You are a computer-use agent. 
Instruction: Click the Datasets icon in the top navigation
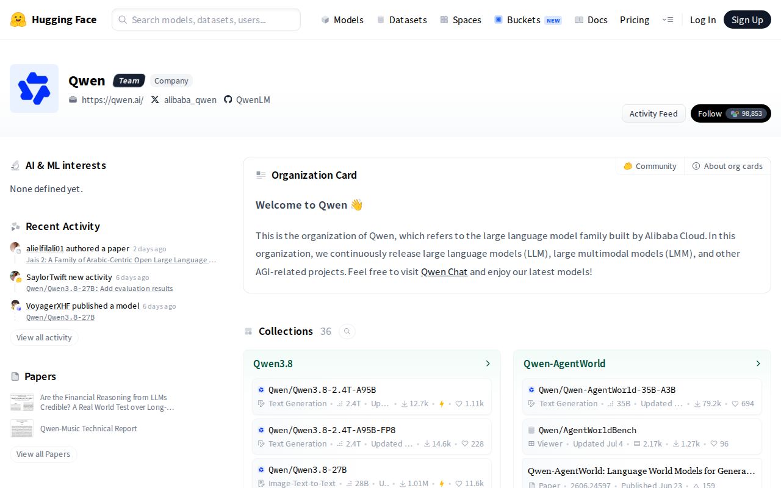(x=381, y=20)
